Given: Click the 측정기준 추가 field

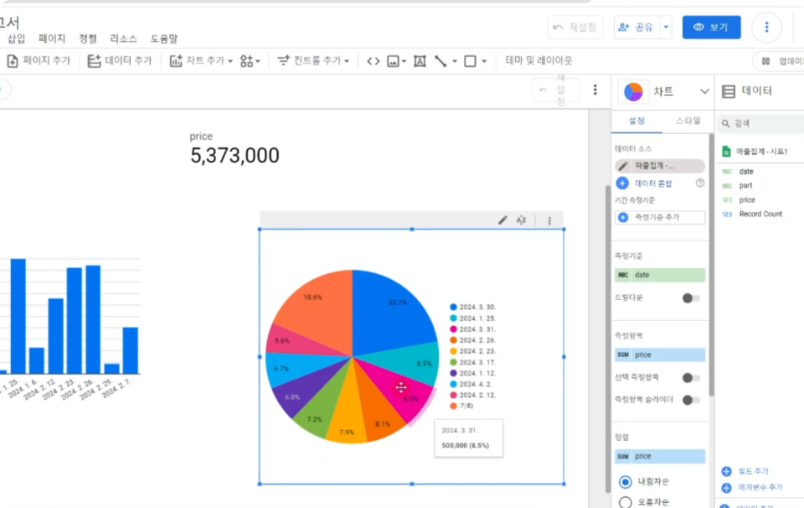Looking at the screenshot, I should tap(660, 217).
